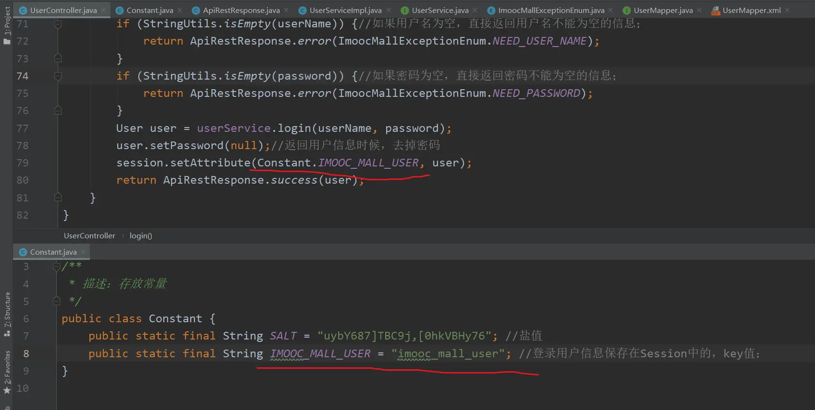Image resolution: width=815 pixels, height=410 pixels.
Task: Open the Favorites tool window
Action: click(x=7, y=372)
